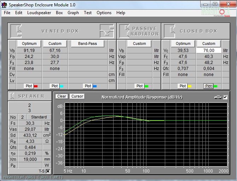Click green swatch for passive radiator plot
This screenshot has width=237, height=181.
click(x=146, y=86)
